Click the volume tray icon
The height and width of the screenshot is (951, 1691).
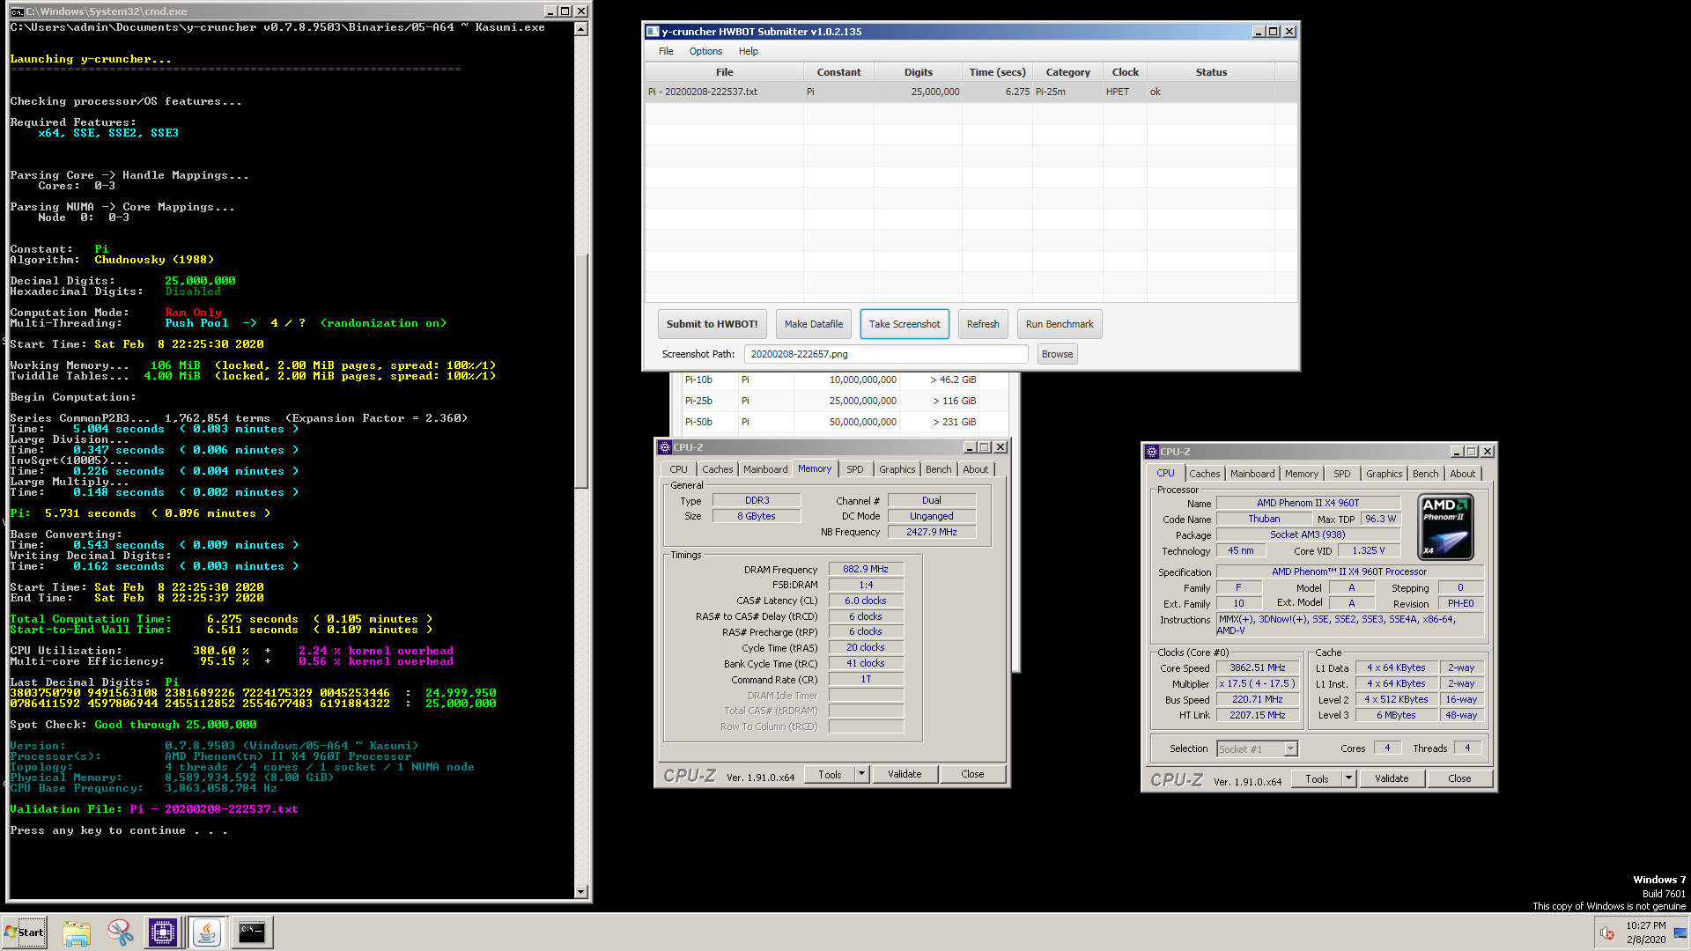pyautogui.click(x=1606, y=933)
